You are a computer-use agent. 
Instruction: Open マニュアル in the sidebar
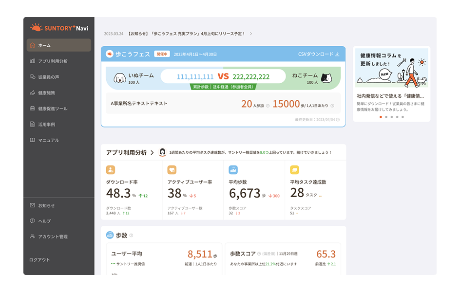(x=48, y=140)
